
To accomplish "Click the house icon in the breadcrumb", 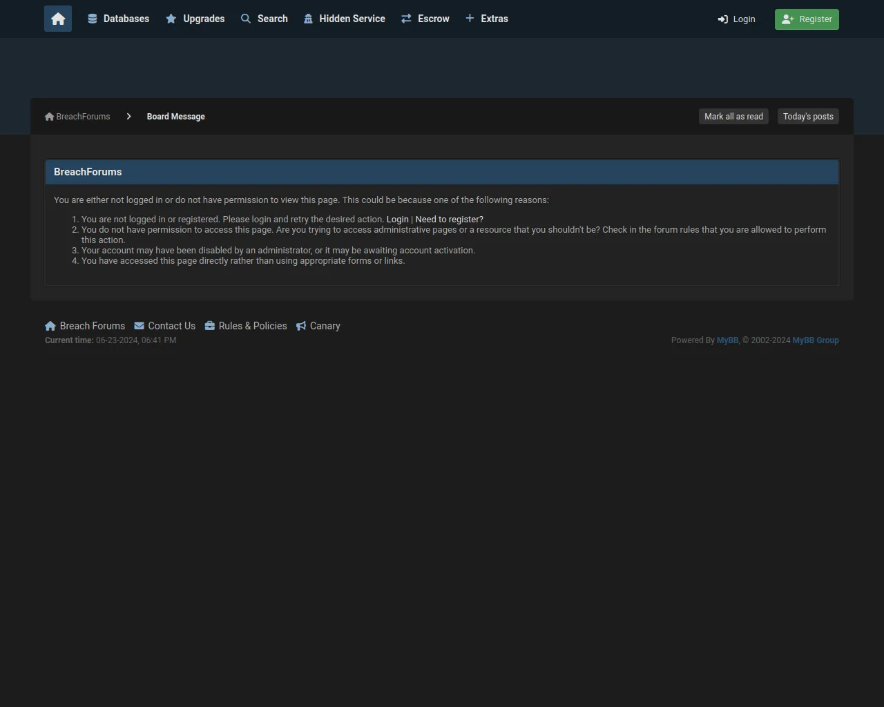I will 50,117.
